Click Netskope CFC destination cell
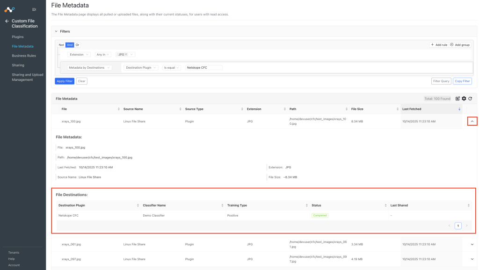The height and width of the screenshot is (270, 479). pyautogui.click(x=68, y=215)
